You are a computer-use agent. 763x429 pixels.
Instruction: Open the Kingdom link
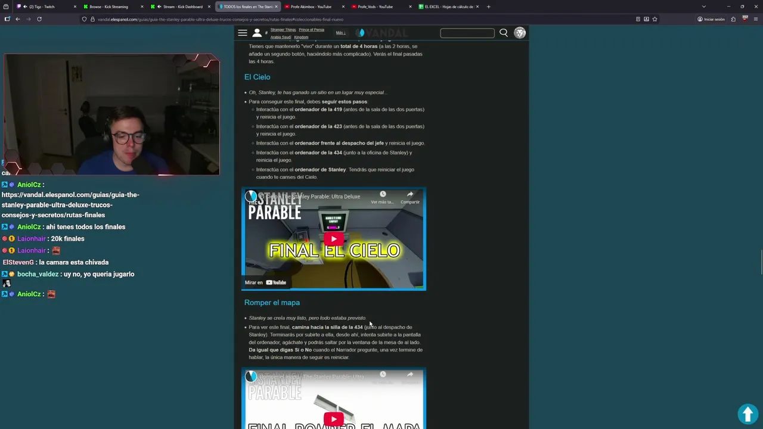pyautogui.click(x=301, y=37)
